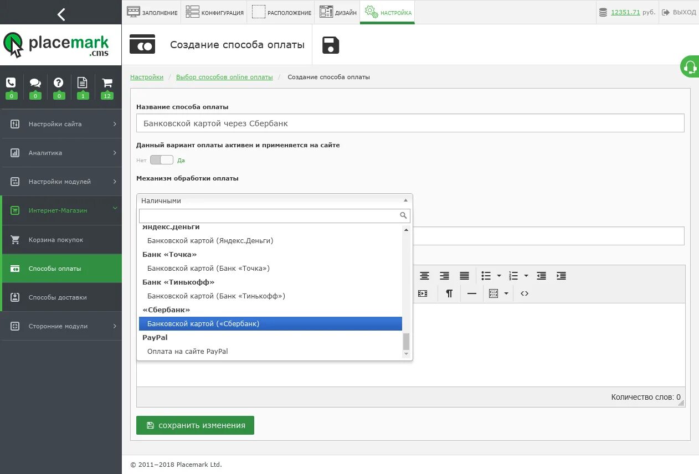Go to 'Настройки' breadcrumb link
Screen dimensions: 699x474
147,77
